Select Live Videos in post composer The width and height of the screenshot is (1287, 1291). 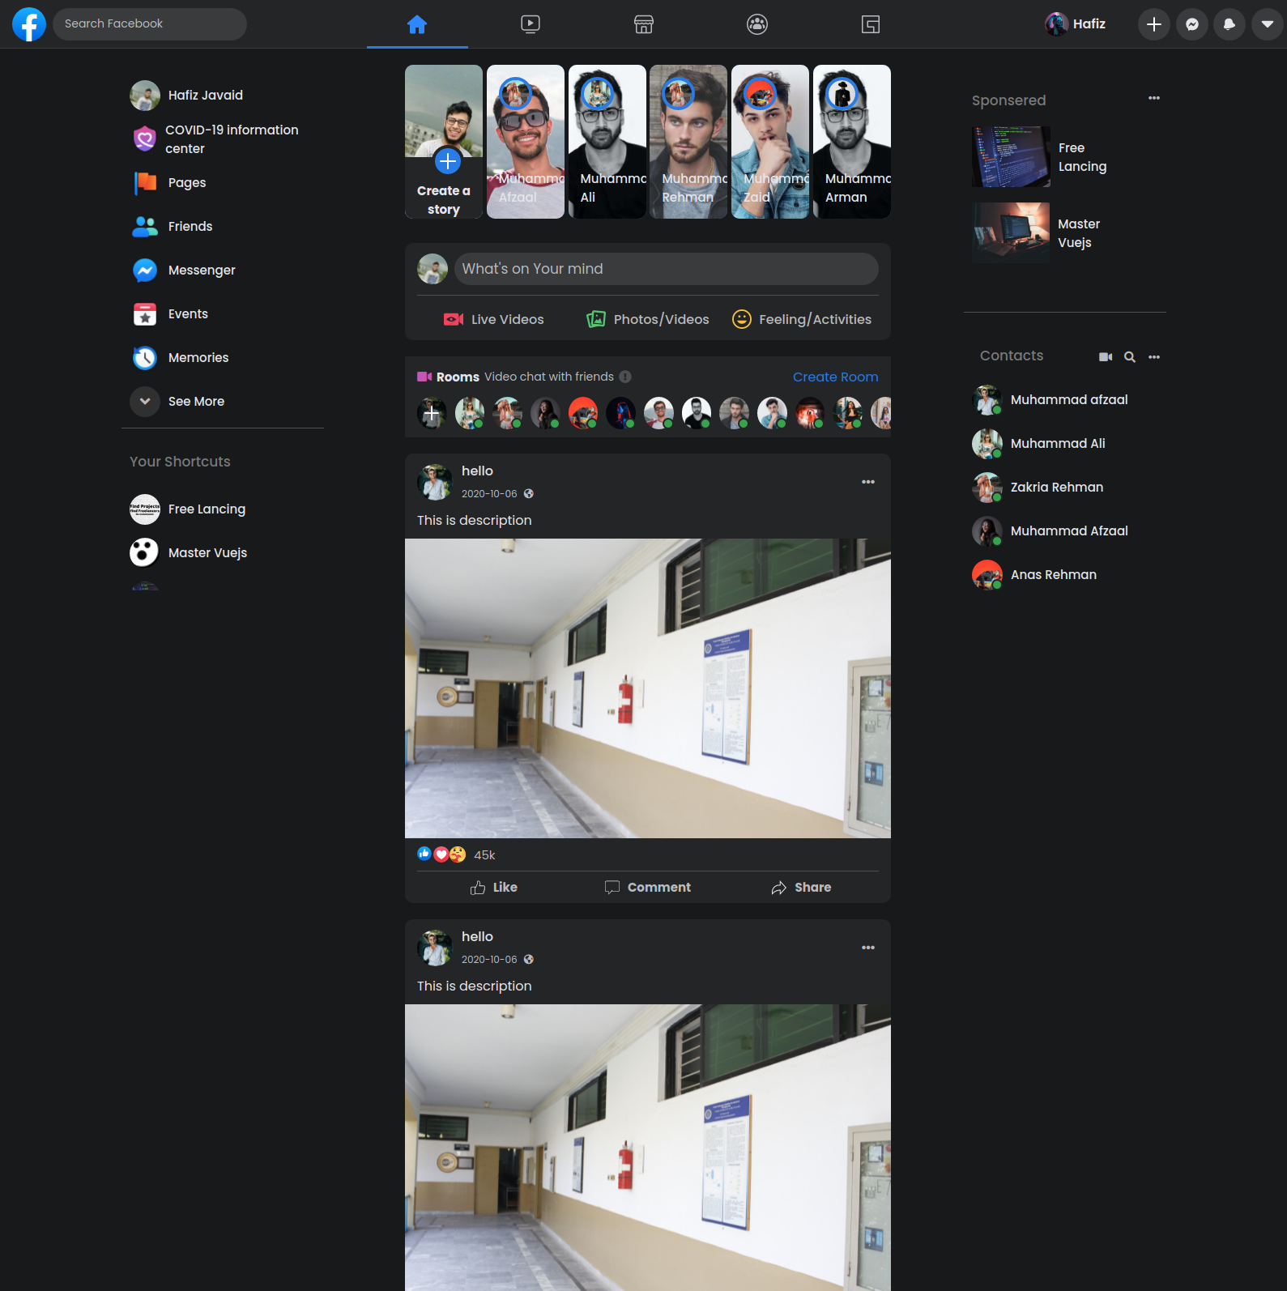pos(494,320)
